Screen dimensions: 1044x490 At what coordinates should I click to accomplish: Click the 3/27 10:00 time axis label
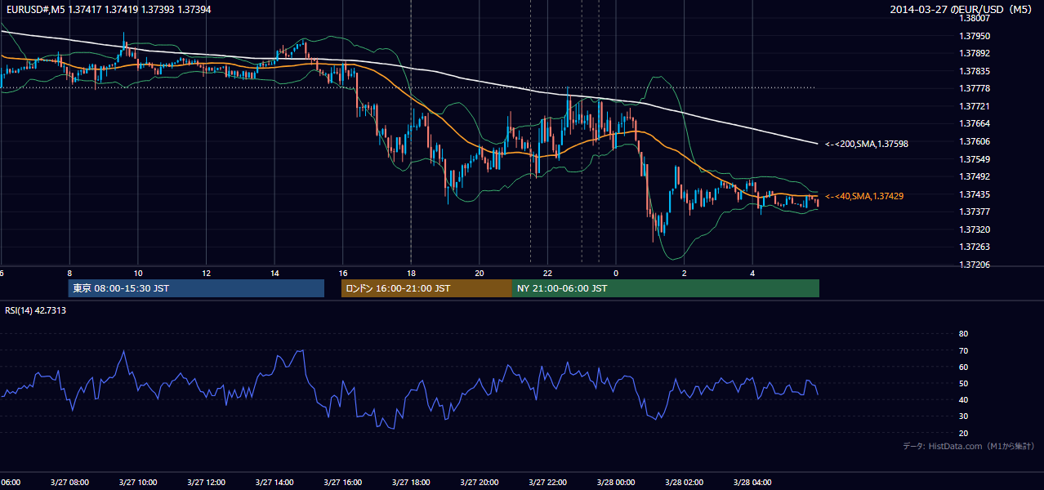137,482
